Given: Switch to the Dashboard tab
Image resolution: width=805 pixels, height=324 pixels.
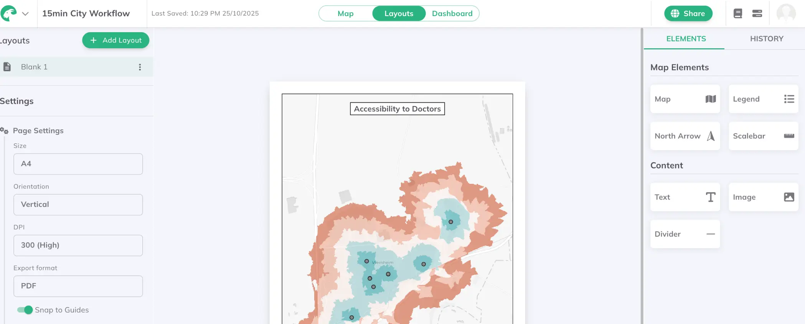Looking at the screenshot, I should tap(452, 13).
